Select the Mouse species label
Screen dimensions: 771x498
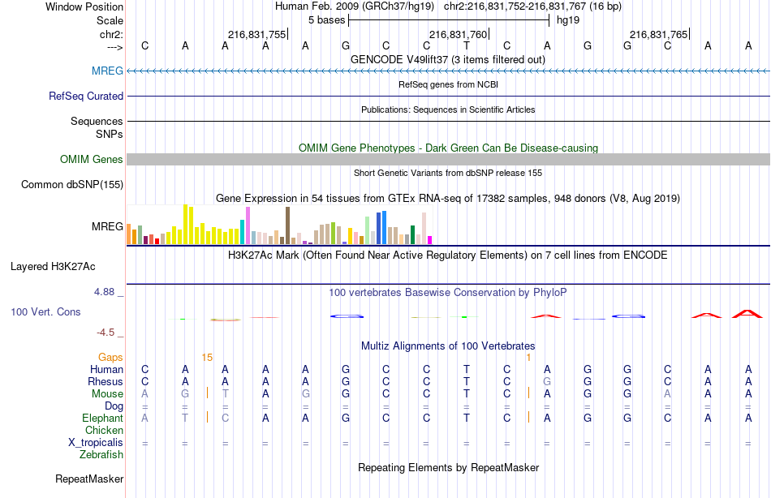tap(107, 394)
